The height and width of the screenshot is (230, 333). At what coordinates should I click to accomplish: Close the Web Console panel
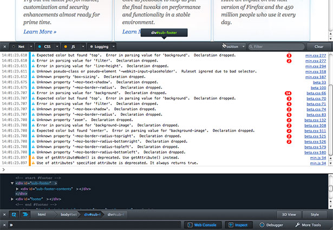pos(5,47)
